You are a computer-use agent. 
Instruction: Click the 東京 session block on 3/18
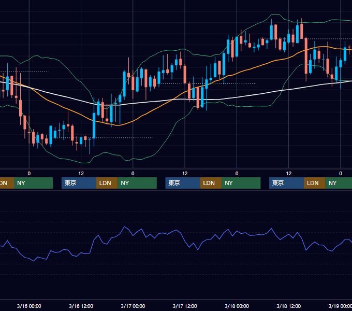(x=286, y=183)
